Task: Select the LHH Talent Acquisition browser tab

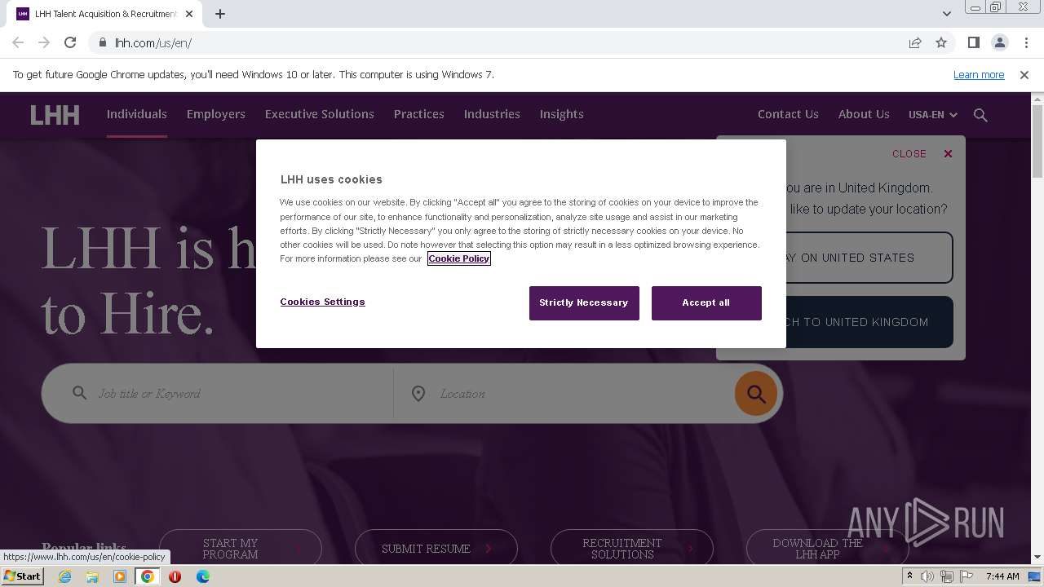Action: 106,14
